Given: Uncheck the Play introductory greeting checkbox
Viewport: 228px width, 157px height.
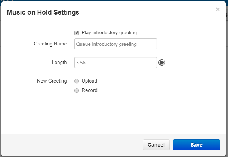Looking at the screenshot, I should point(77,33).
